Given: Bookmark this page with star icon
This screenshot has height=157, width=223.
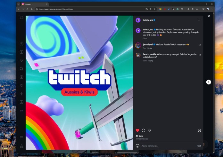Looking at the screenshot, I should [x=154, y=9].
